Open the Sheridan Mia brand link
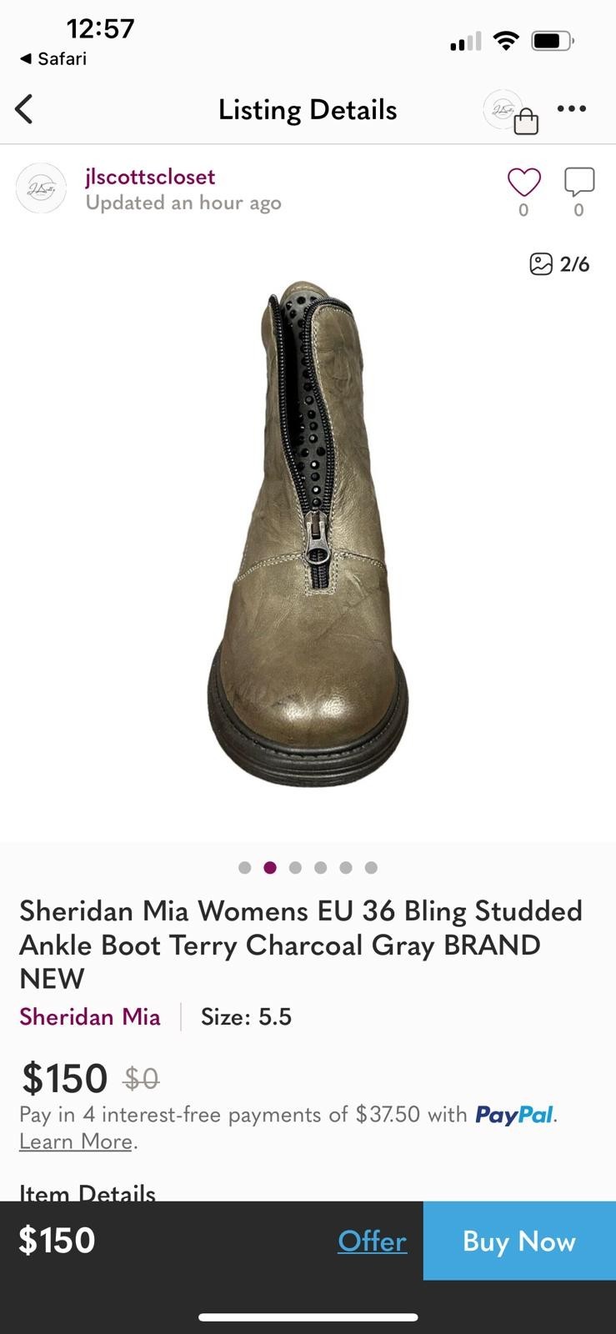 pos(90,1016)
